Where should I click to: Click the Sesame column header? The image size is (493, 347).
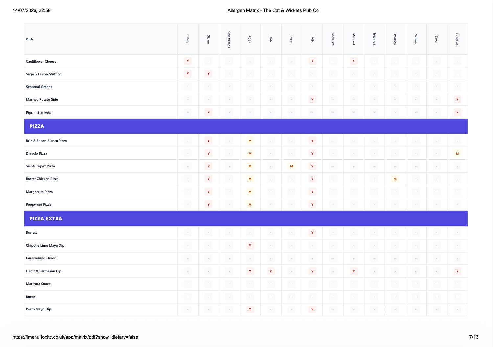tap(416, 39)
